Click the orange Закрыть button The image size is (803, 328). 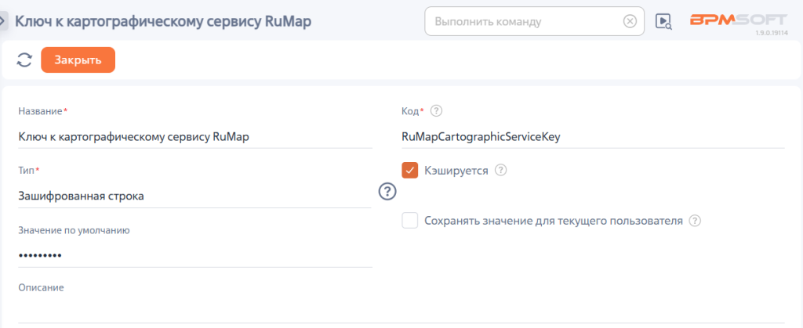coord(78,59)
